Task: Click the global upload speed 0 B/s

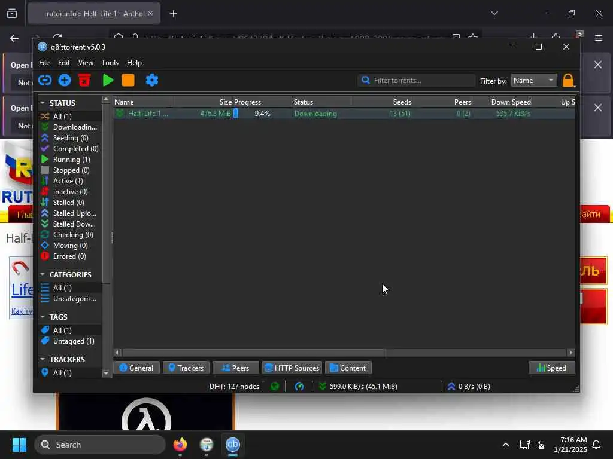Action: coord(469,387)
